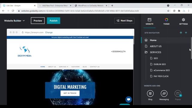Click the browser back arrow

(3, 11)
